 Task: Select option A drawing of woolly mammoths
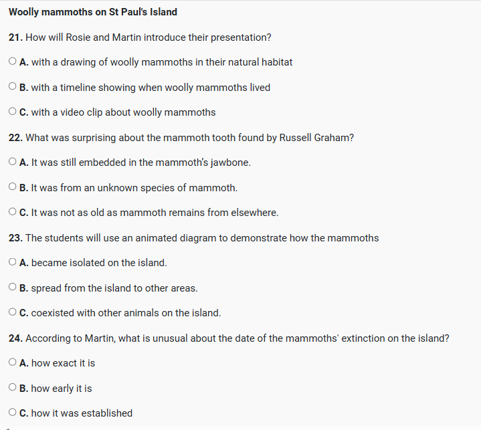point(13,62)
